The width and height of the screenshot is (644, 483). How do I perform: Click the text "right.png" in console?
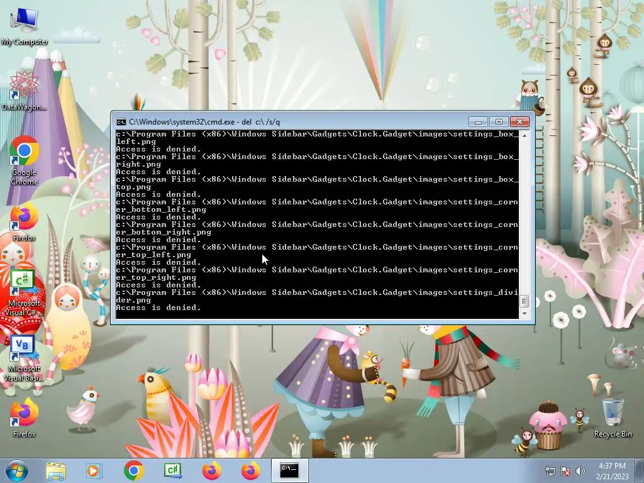pyautogui.click(x=138, y=164)
